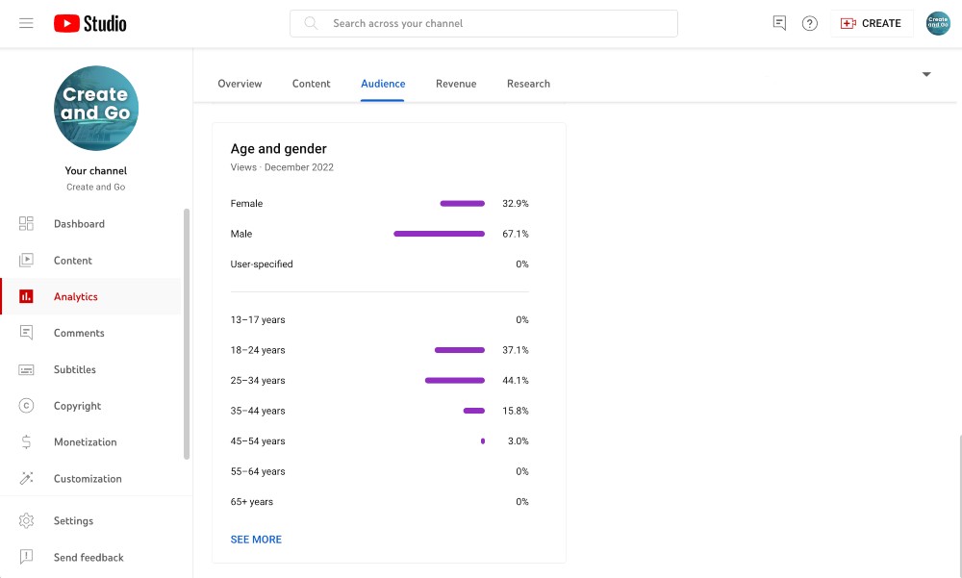The image size is (962, 578).
Task: Open the Subtitles section
Action: 74,369
